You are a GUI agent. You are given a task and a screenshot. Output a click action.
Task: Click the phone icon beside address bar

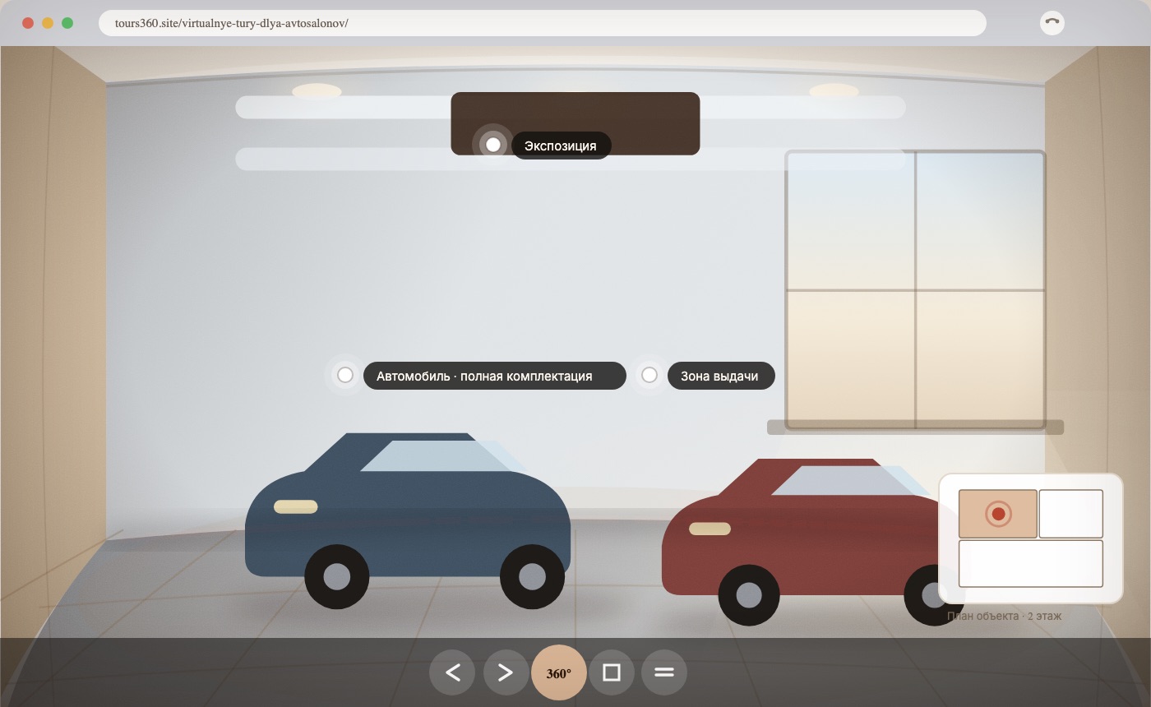(x=1052, y=23)
